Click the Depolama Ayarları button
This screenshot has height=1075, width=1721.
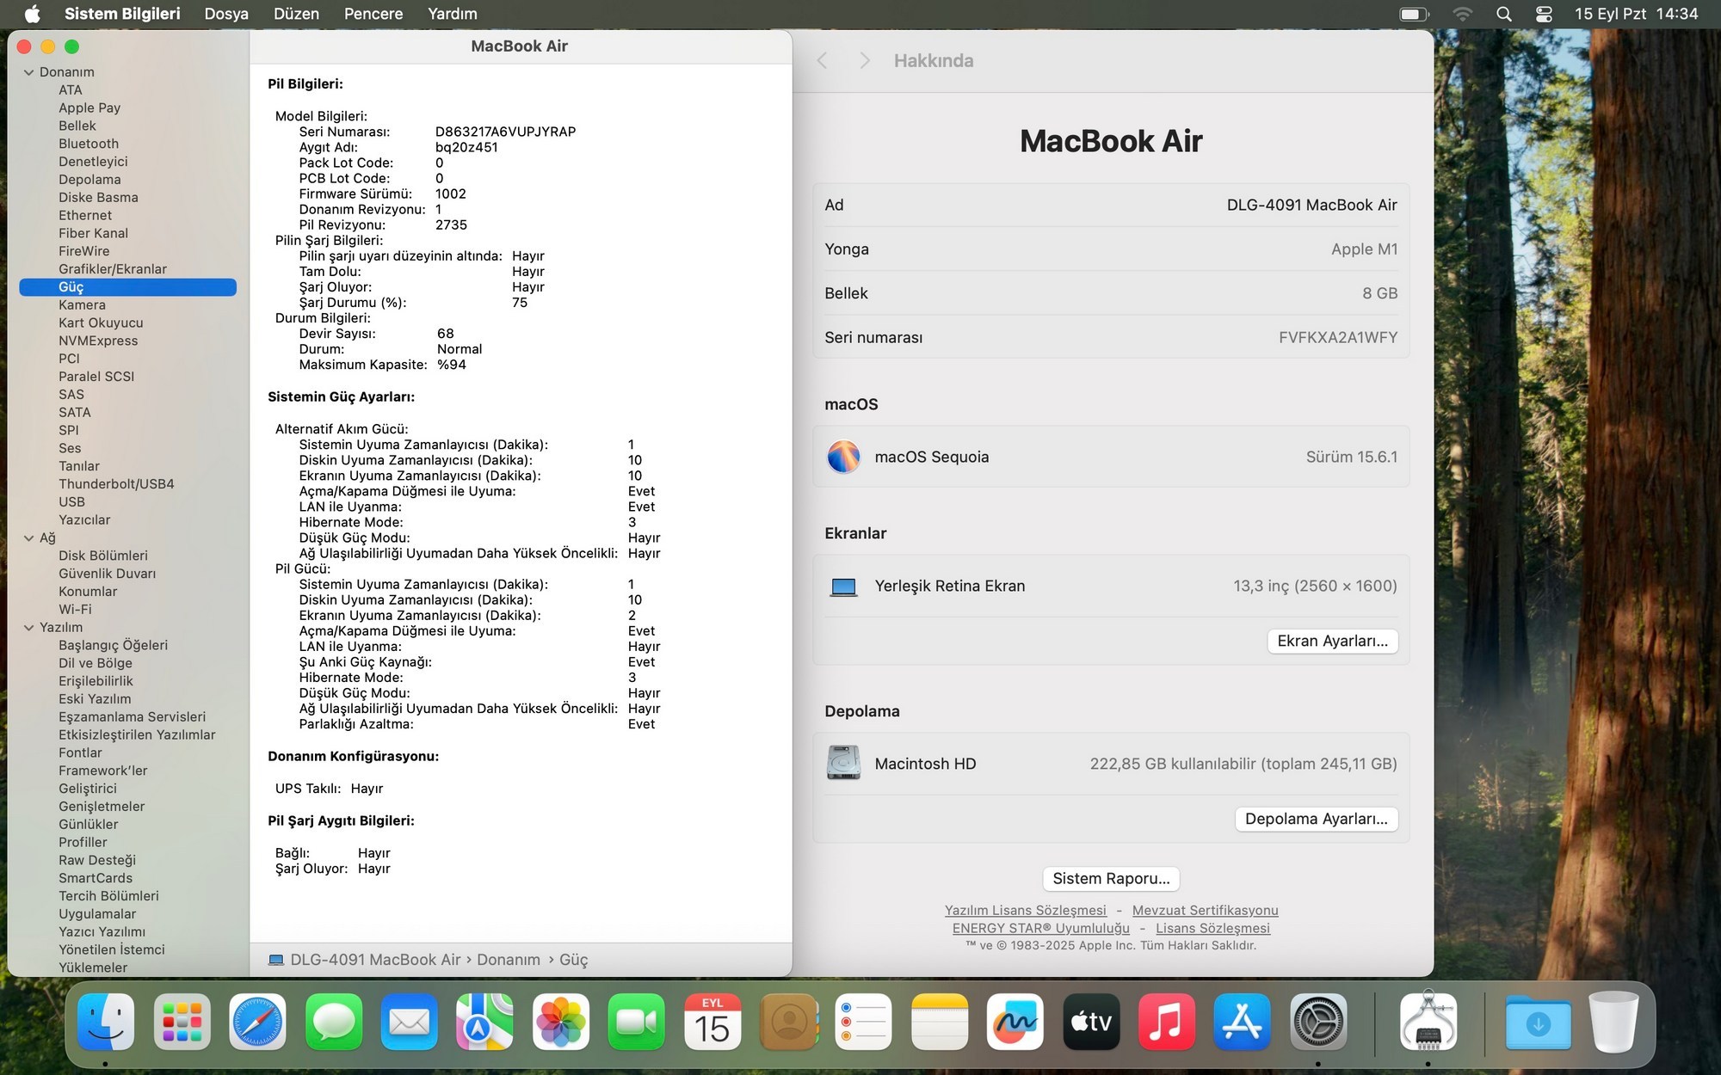[x=1316, y=819]
